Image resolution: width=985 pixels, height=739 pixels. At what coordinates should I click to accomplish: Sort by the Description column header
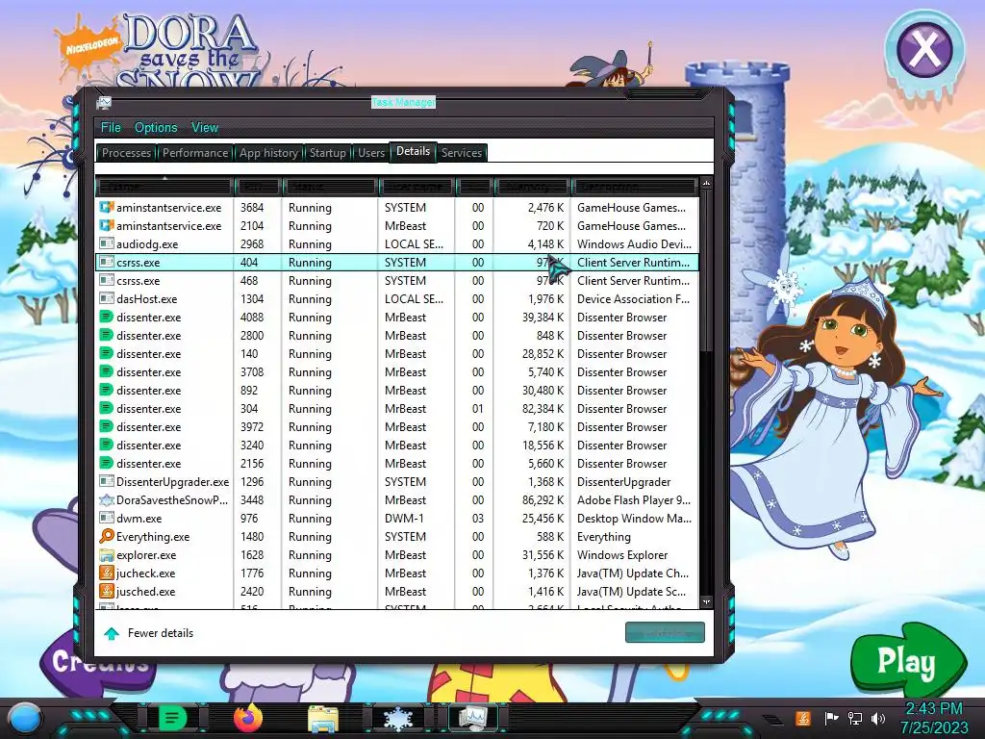coord(635,187)
